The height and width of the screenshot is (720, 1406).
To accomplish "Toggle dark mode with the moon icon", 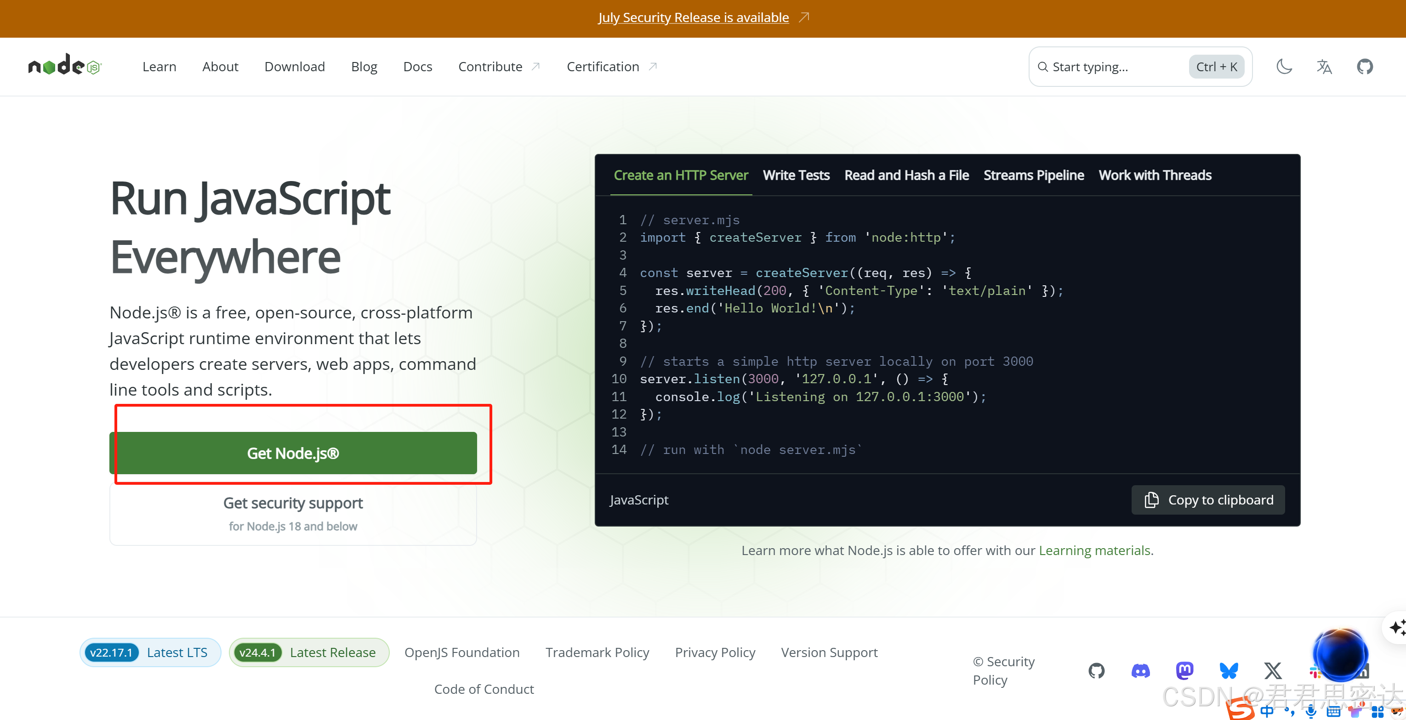I will click(1284, 67).
